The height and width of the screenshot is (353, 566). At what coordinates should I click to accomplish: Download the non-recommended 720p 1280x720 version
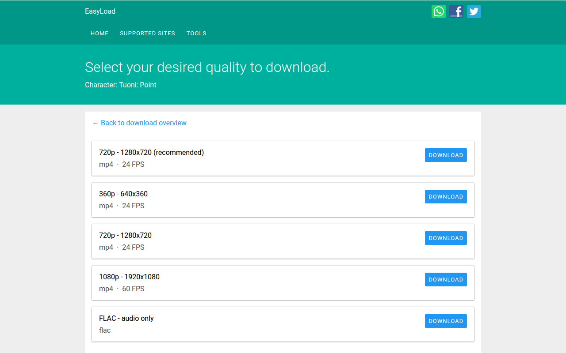(446, 238)
